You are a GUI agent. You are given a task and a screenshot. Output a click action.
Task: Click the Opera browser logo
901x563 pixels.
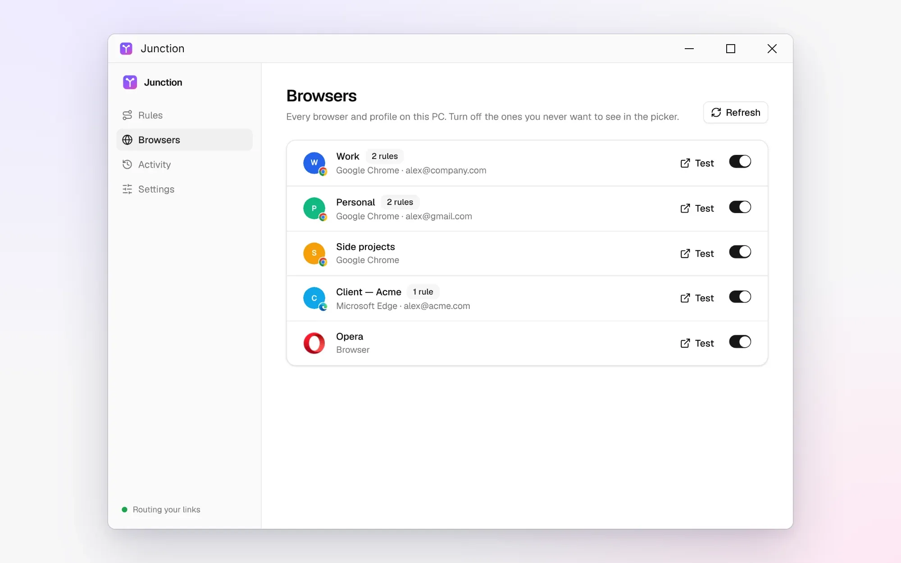tap(314, 343)
